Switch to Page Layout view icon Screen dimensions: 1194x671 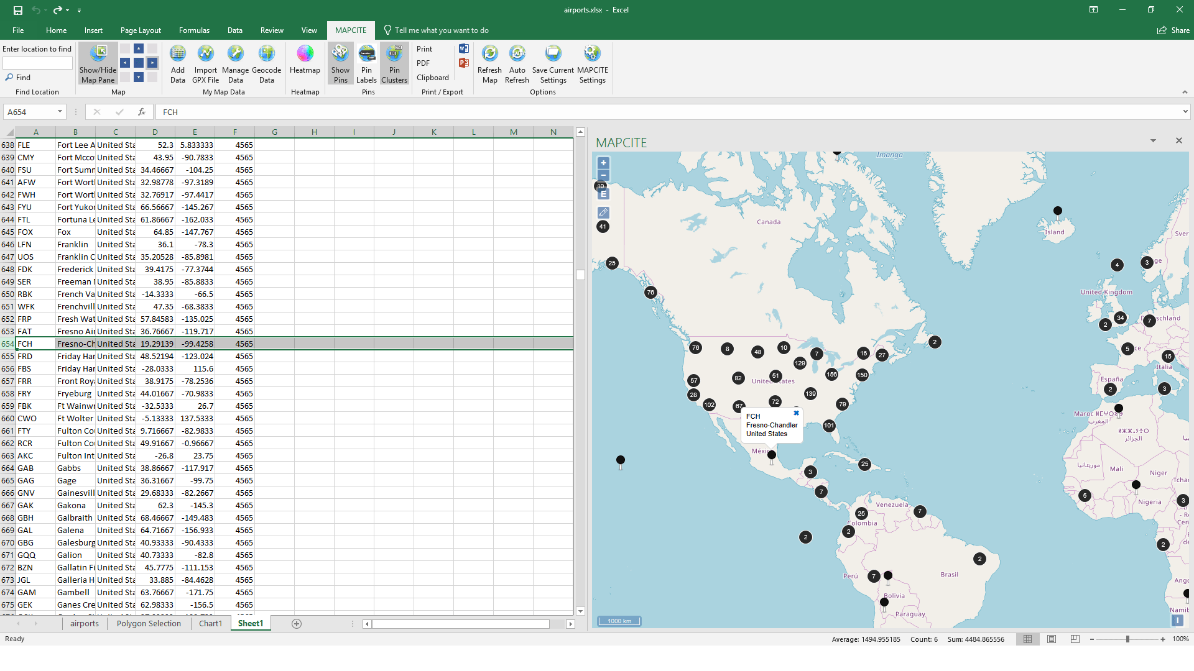click(1052, 639)
